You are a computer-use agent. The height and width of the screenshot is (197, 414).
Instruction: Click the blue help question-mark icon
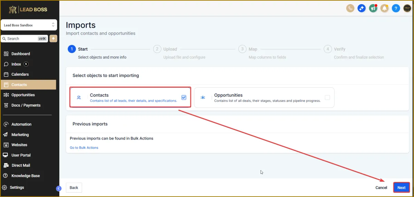coord(396,8)
